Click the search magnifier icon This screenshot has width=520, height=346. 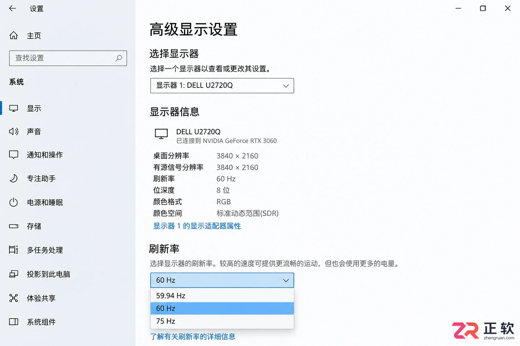(119, 58)
